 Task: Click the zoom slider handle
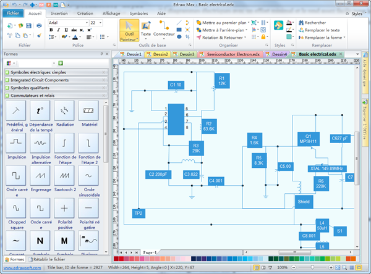[312, 268]
